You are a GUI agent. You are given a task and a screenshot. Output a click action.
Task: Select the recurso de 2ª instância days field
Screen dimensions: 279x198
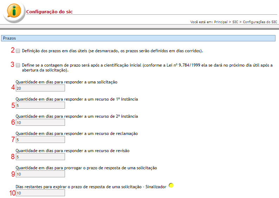click(40, 123)
